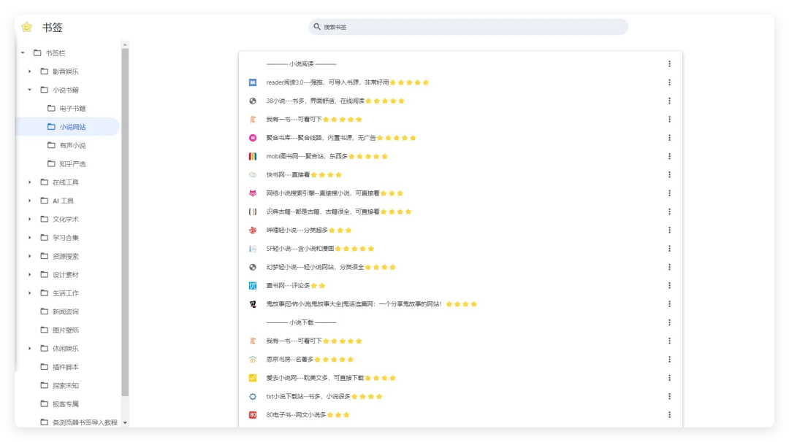789x442 pixels.
Task: Click the 80电子书 red favicon
Action: 253,415
